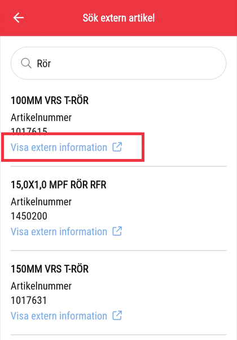Screen dimensions: 237x340
Task: Click the Rör search text
Action: 44,63
